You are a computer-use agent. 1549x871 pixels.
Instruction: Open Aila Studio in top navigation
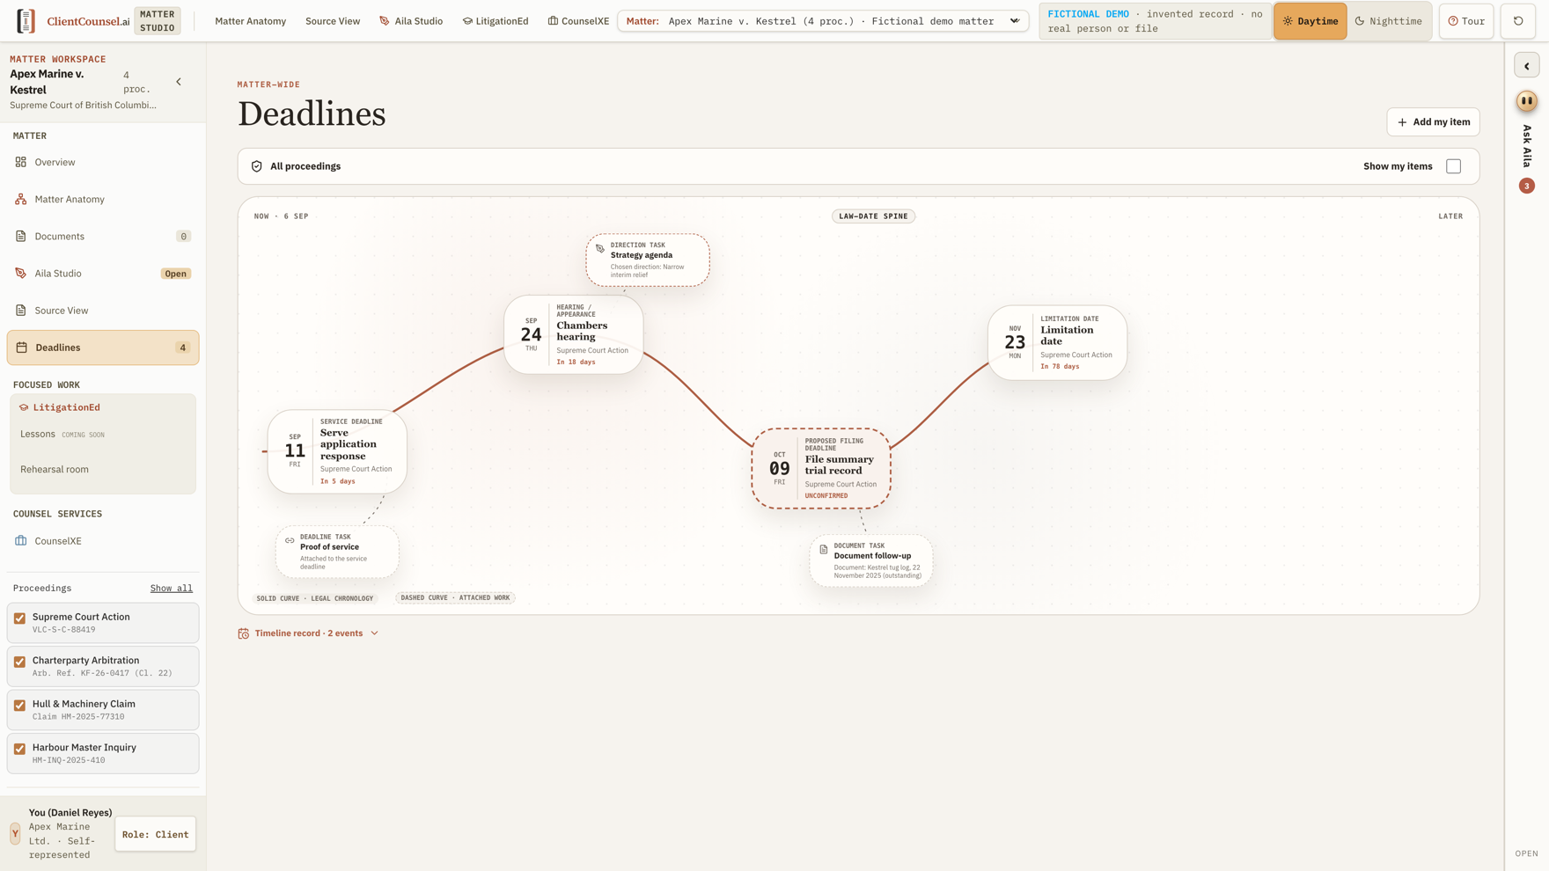(x=411, y=21)
